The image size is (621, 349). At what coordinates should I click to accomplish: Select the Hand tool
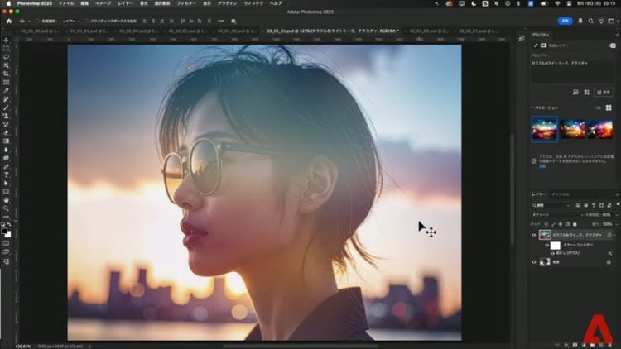point(6,199)
